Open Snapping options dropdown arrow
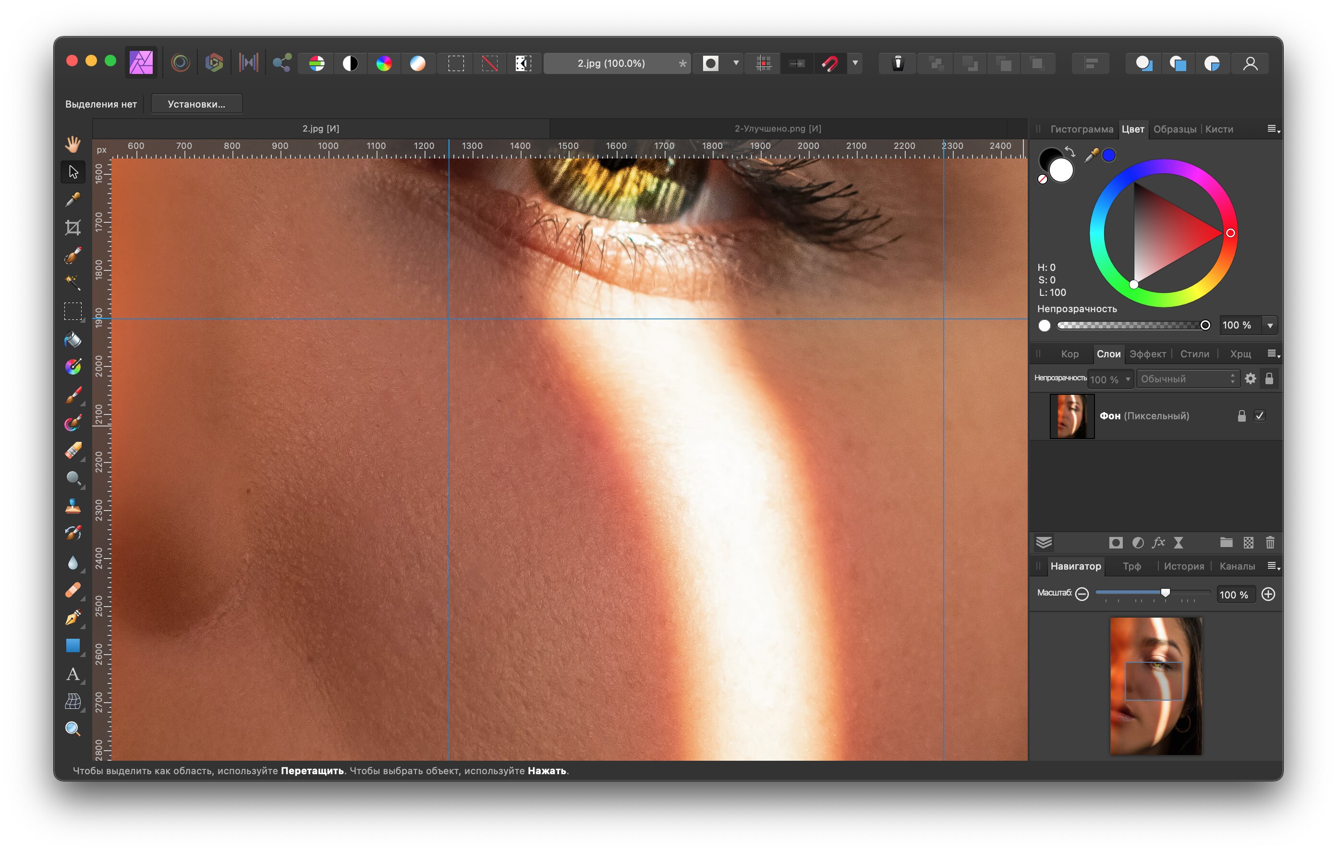 855,63
